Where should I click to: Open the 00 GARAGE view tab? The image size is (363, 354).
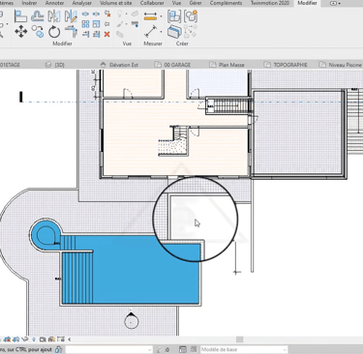pyautogui.click(x=177, y=65)
